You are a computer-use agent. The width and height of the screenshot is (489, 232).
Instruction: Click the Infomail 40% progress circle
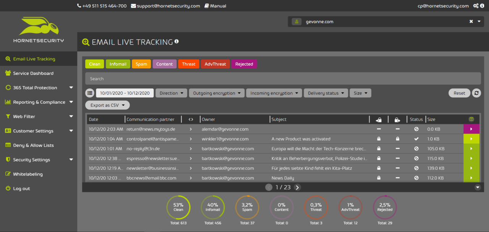[x=213, y=207]
